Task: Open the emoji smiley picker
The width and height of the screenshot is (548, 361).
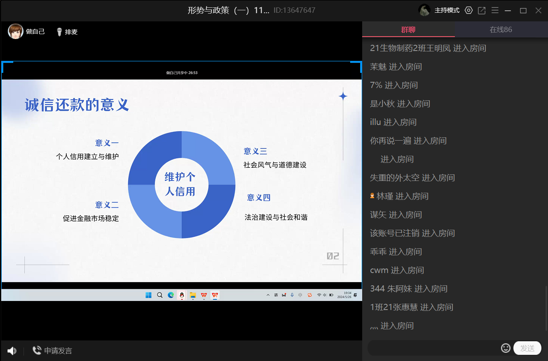Action: [x=506, y=348]
